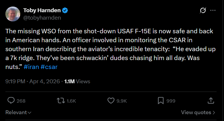The image size is (224, 121).
Task: Click the Relevant dropdown chevron arrow
Action: (30, 113)
